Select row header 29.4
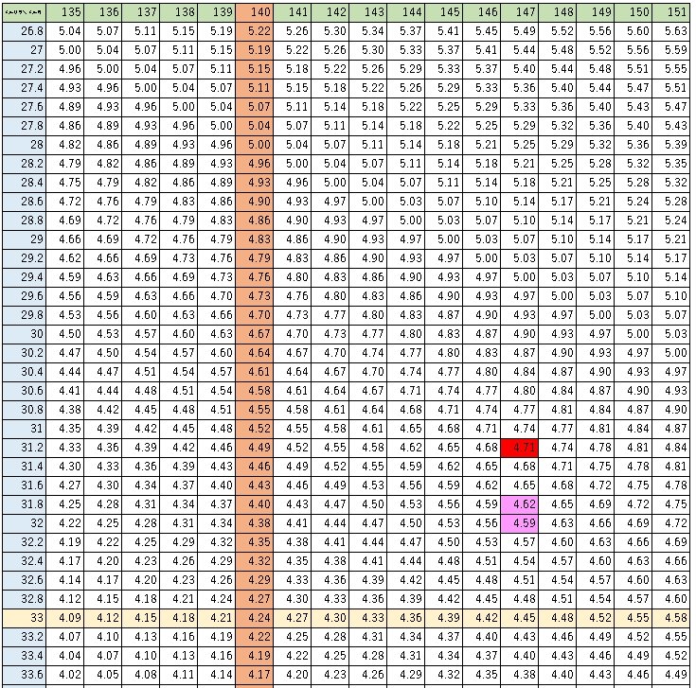The image size is (696, 688). 24,277
